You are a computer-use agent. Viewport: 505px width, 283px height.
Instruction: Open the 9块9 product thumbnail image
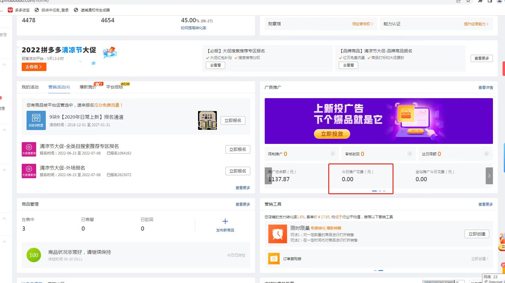pos(207,120)
